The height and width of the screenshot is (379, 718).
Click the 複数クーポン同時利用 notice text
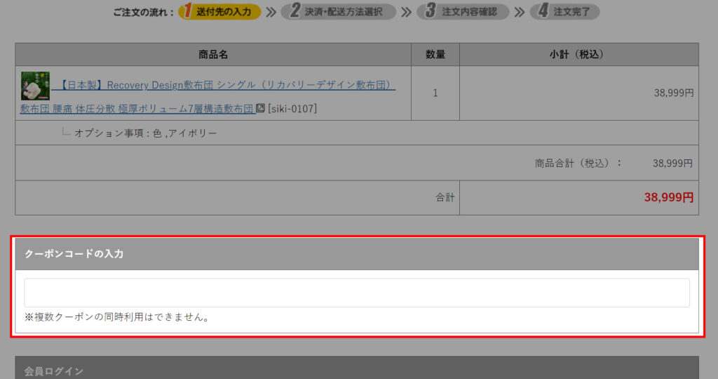(118, 317)
